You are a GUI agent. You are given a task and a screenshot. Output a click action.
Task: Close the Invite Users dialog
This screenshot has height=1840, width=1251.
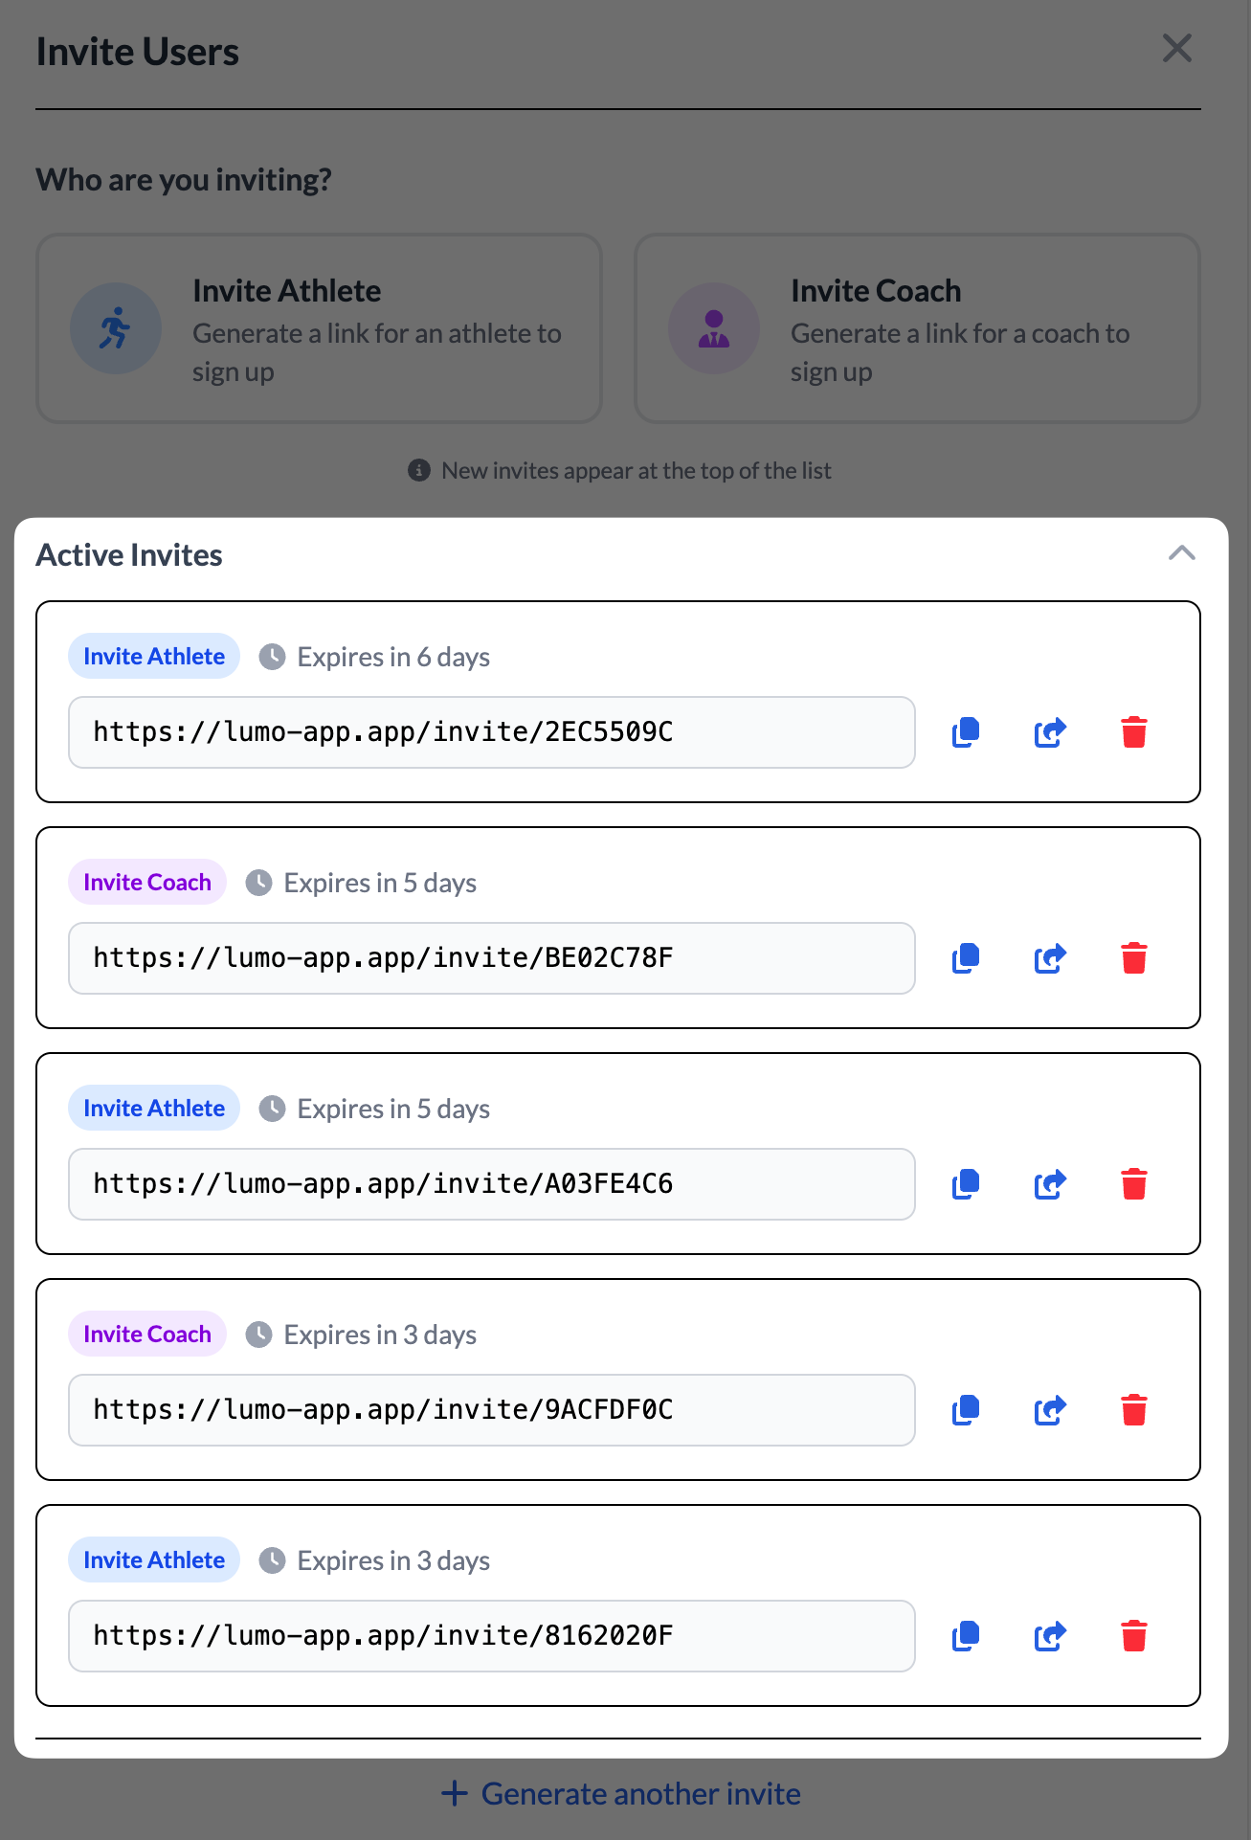tap(1176, 49)
